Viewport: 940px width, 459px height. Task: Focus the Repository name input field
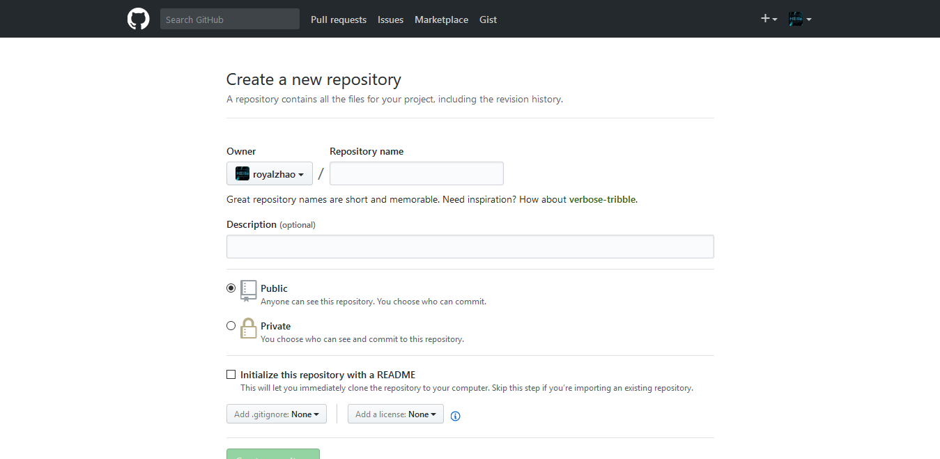coord(417,173)
